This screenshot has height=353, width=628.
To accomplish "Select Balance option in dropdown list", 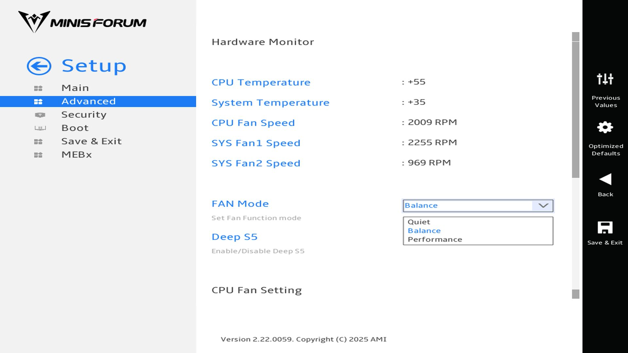I will pos(424,231).
